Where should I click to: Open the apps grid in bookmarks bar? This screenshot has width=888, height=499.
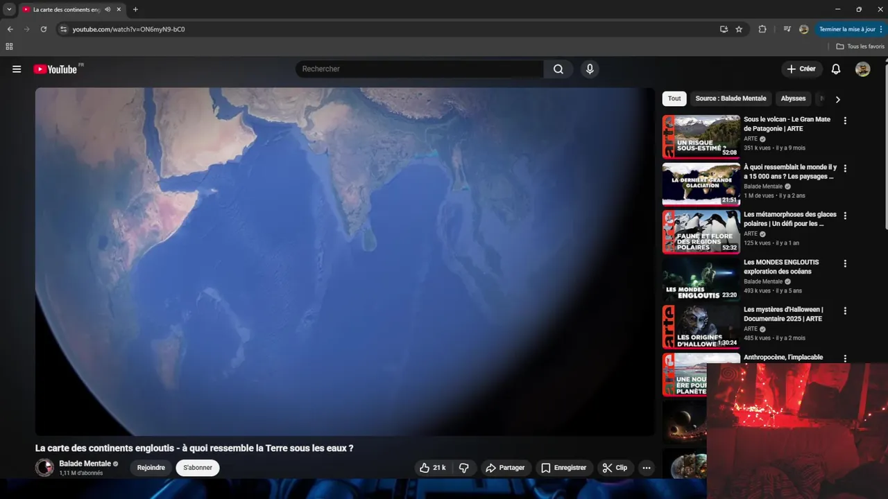point(9,46)
